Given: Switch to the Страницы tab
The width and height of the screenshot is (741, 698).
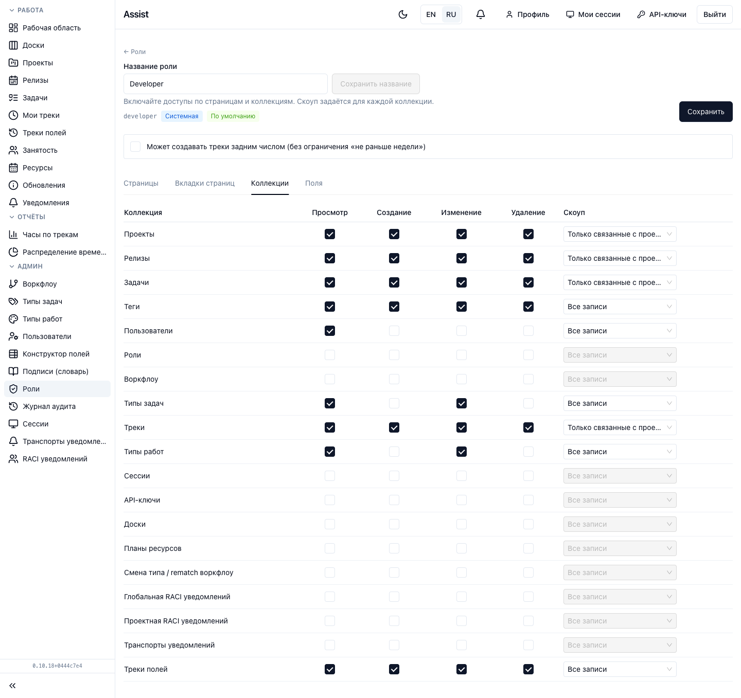Looking at the screenshot, I should pos(141,183).
